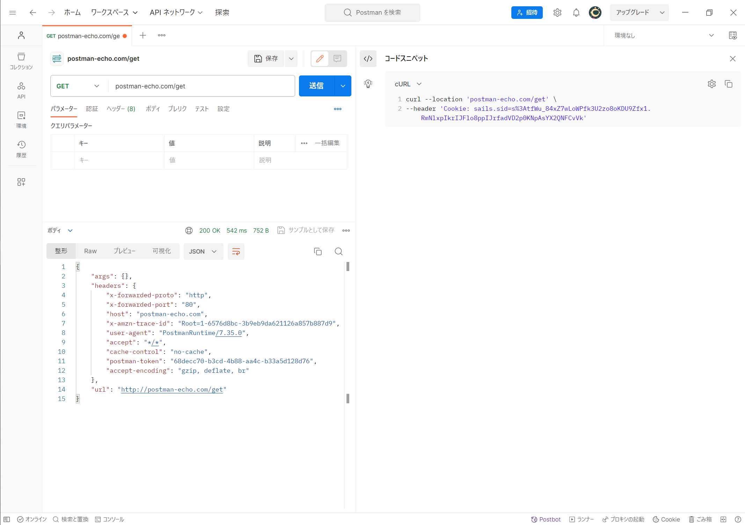The image size is (745, 525).
Task: Expand the GET method dropdown
Action: pos(78,86)
